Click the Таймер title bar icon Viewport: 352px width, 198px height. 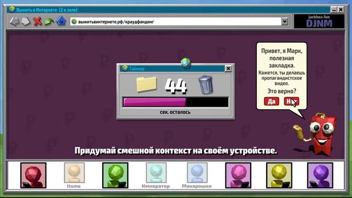pyautogui.click(x=125, y=68)
